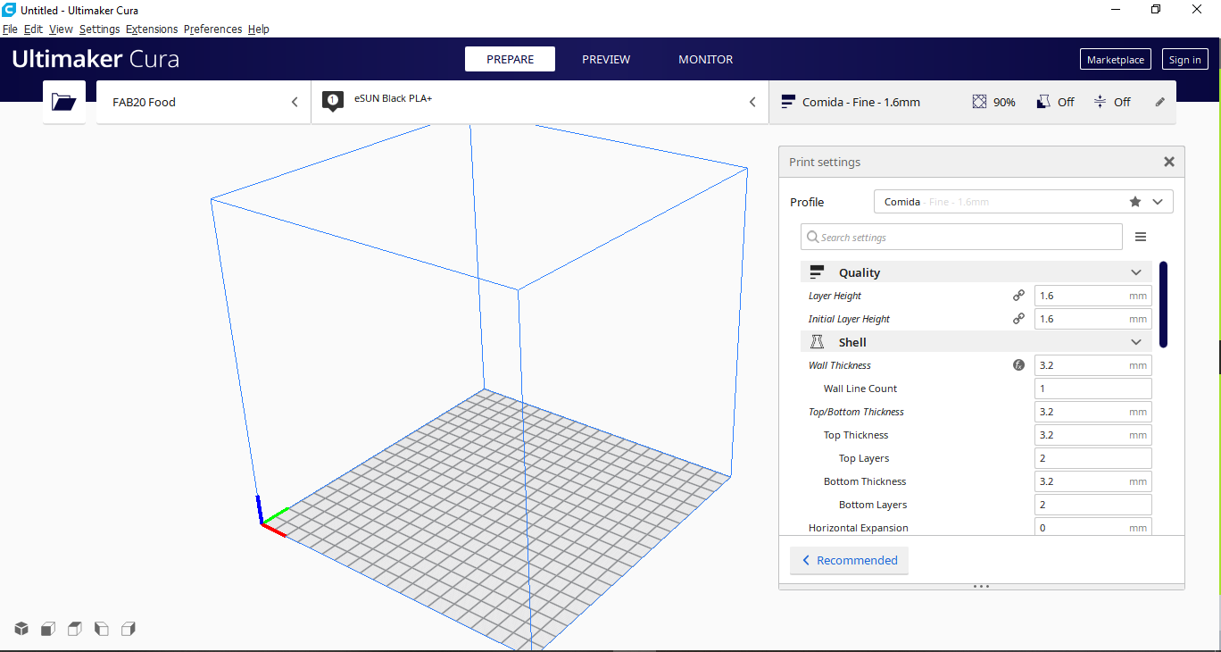Select the PREPARE stage tab

[510, 59]
